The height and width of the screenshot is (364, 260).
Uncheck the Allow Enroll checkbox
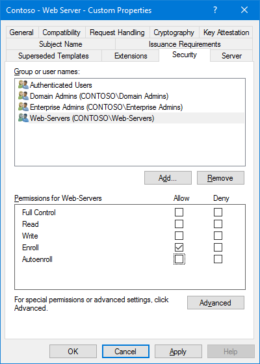pos(179,247)
